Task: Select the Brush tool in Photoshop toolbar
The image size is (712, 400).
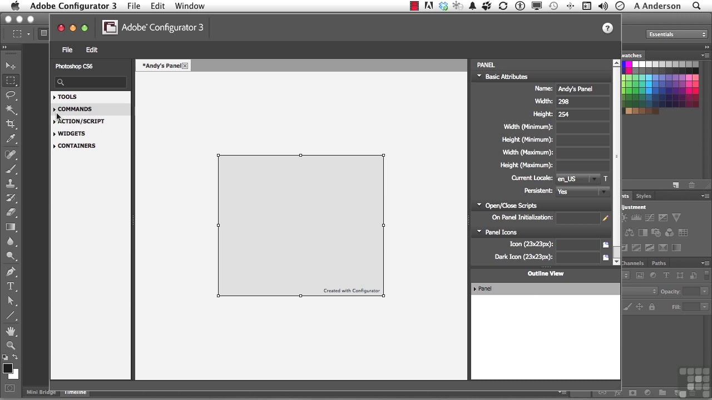Action: click(11, 169)
